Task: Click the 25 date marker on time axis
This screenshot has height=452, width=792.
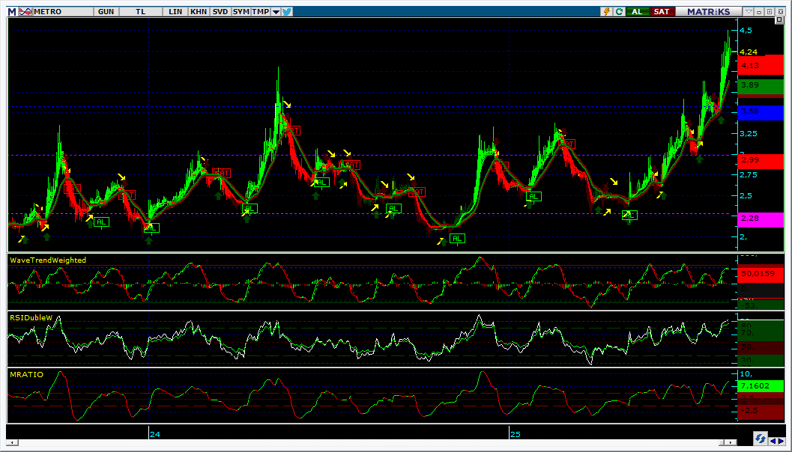Action: pyautogui.click(x=515, y=434)
